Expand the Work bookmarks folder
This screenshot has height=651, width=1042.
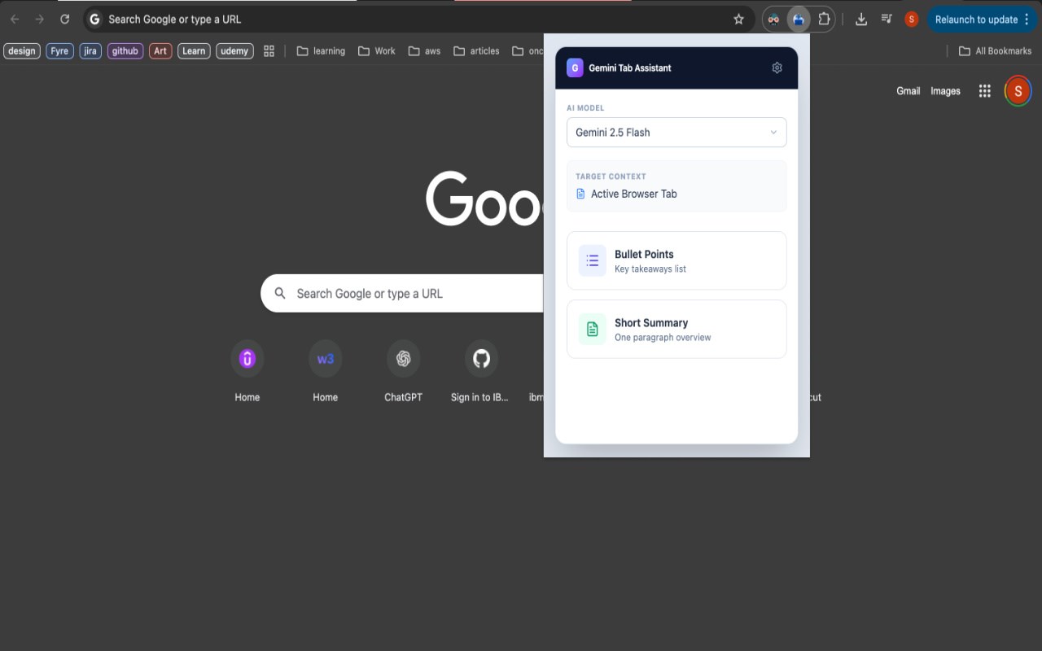click(x=377, y=51)
